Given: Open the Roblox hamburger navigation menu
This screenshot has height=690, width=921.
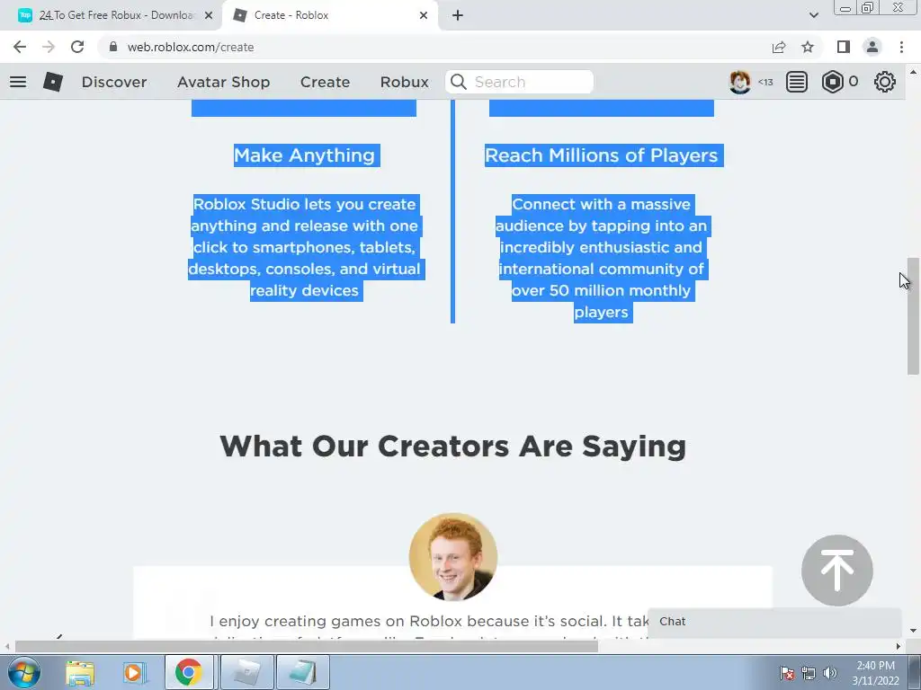Looking at the screenshot, I should (x=18, y=82).
